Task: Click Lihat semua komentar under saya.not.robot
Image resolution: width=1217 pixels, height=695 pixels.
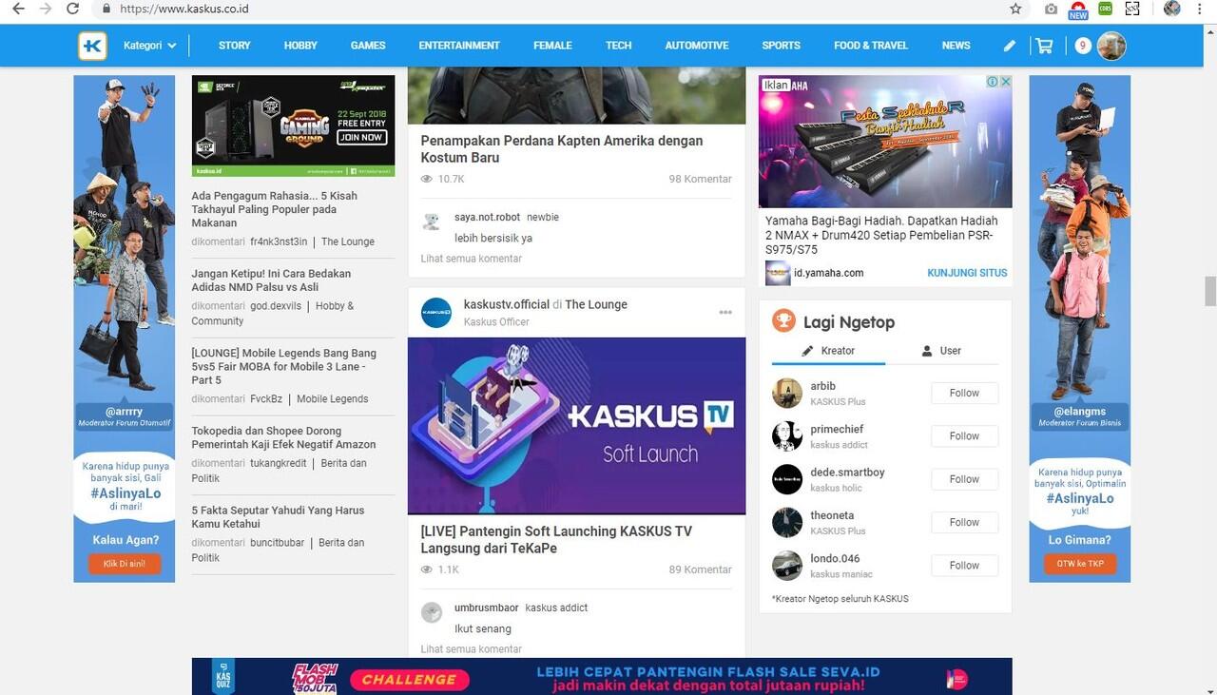Action: click(472, 259)
